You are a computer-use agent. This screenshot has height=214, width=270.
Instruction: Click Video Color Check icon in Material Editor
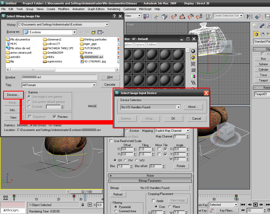click(193, 76)
